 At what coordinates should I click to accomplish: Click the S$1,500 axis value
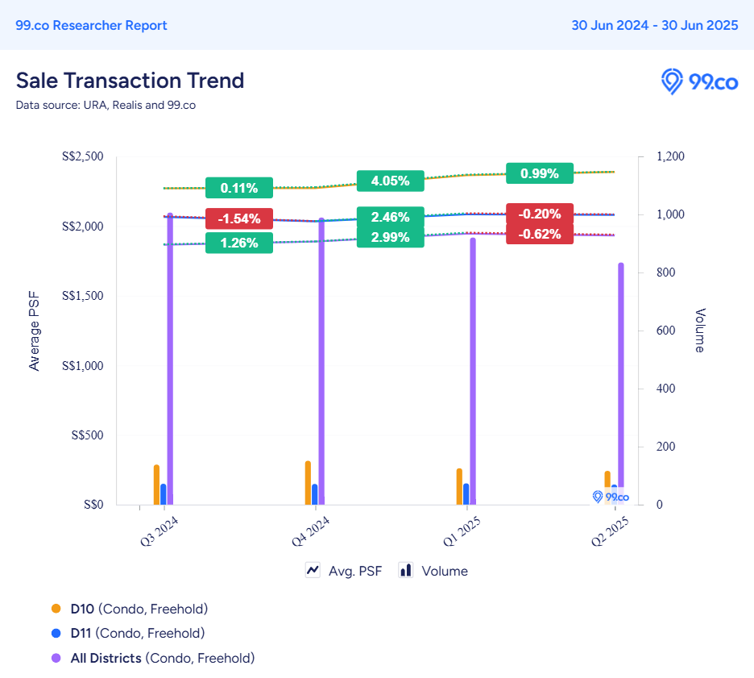pos(83,295)
